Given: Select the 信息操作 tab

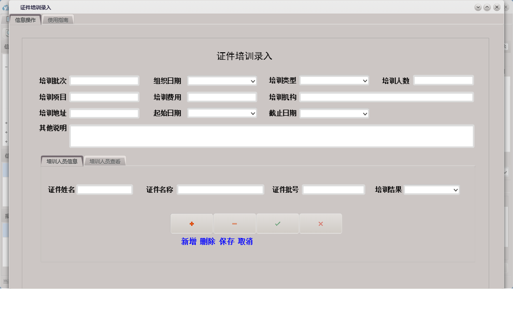Looking at the screenshot, I should (x=26, y=20).
